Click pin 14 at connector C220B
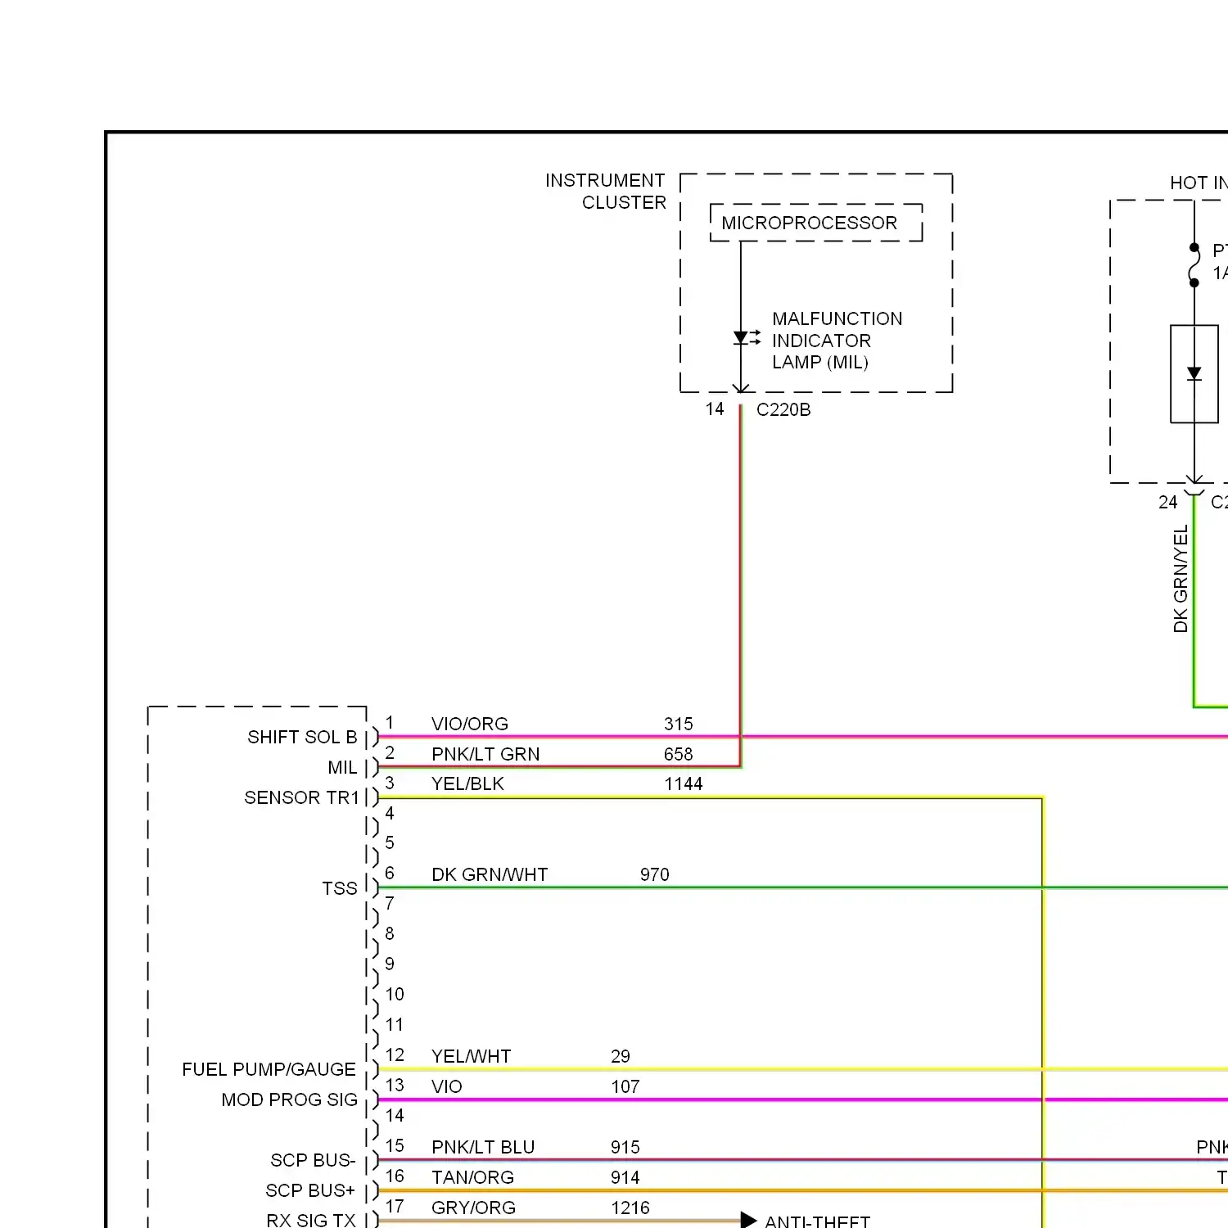Screen dimensions: 1228x1228 click(715, 409)
